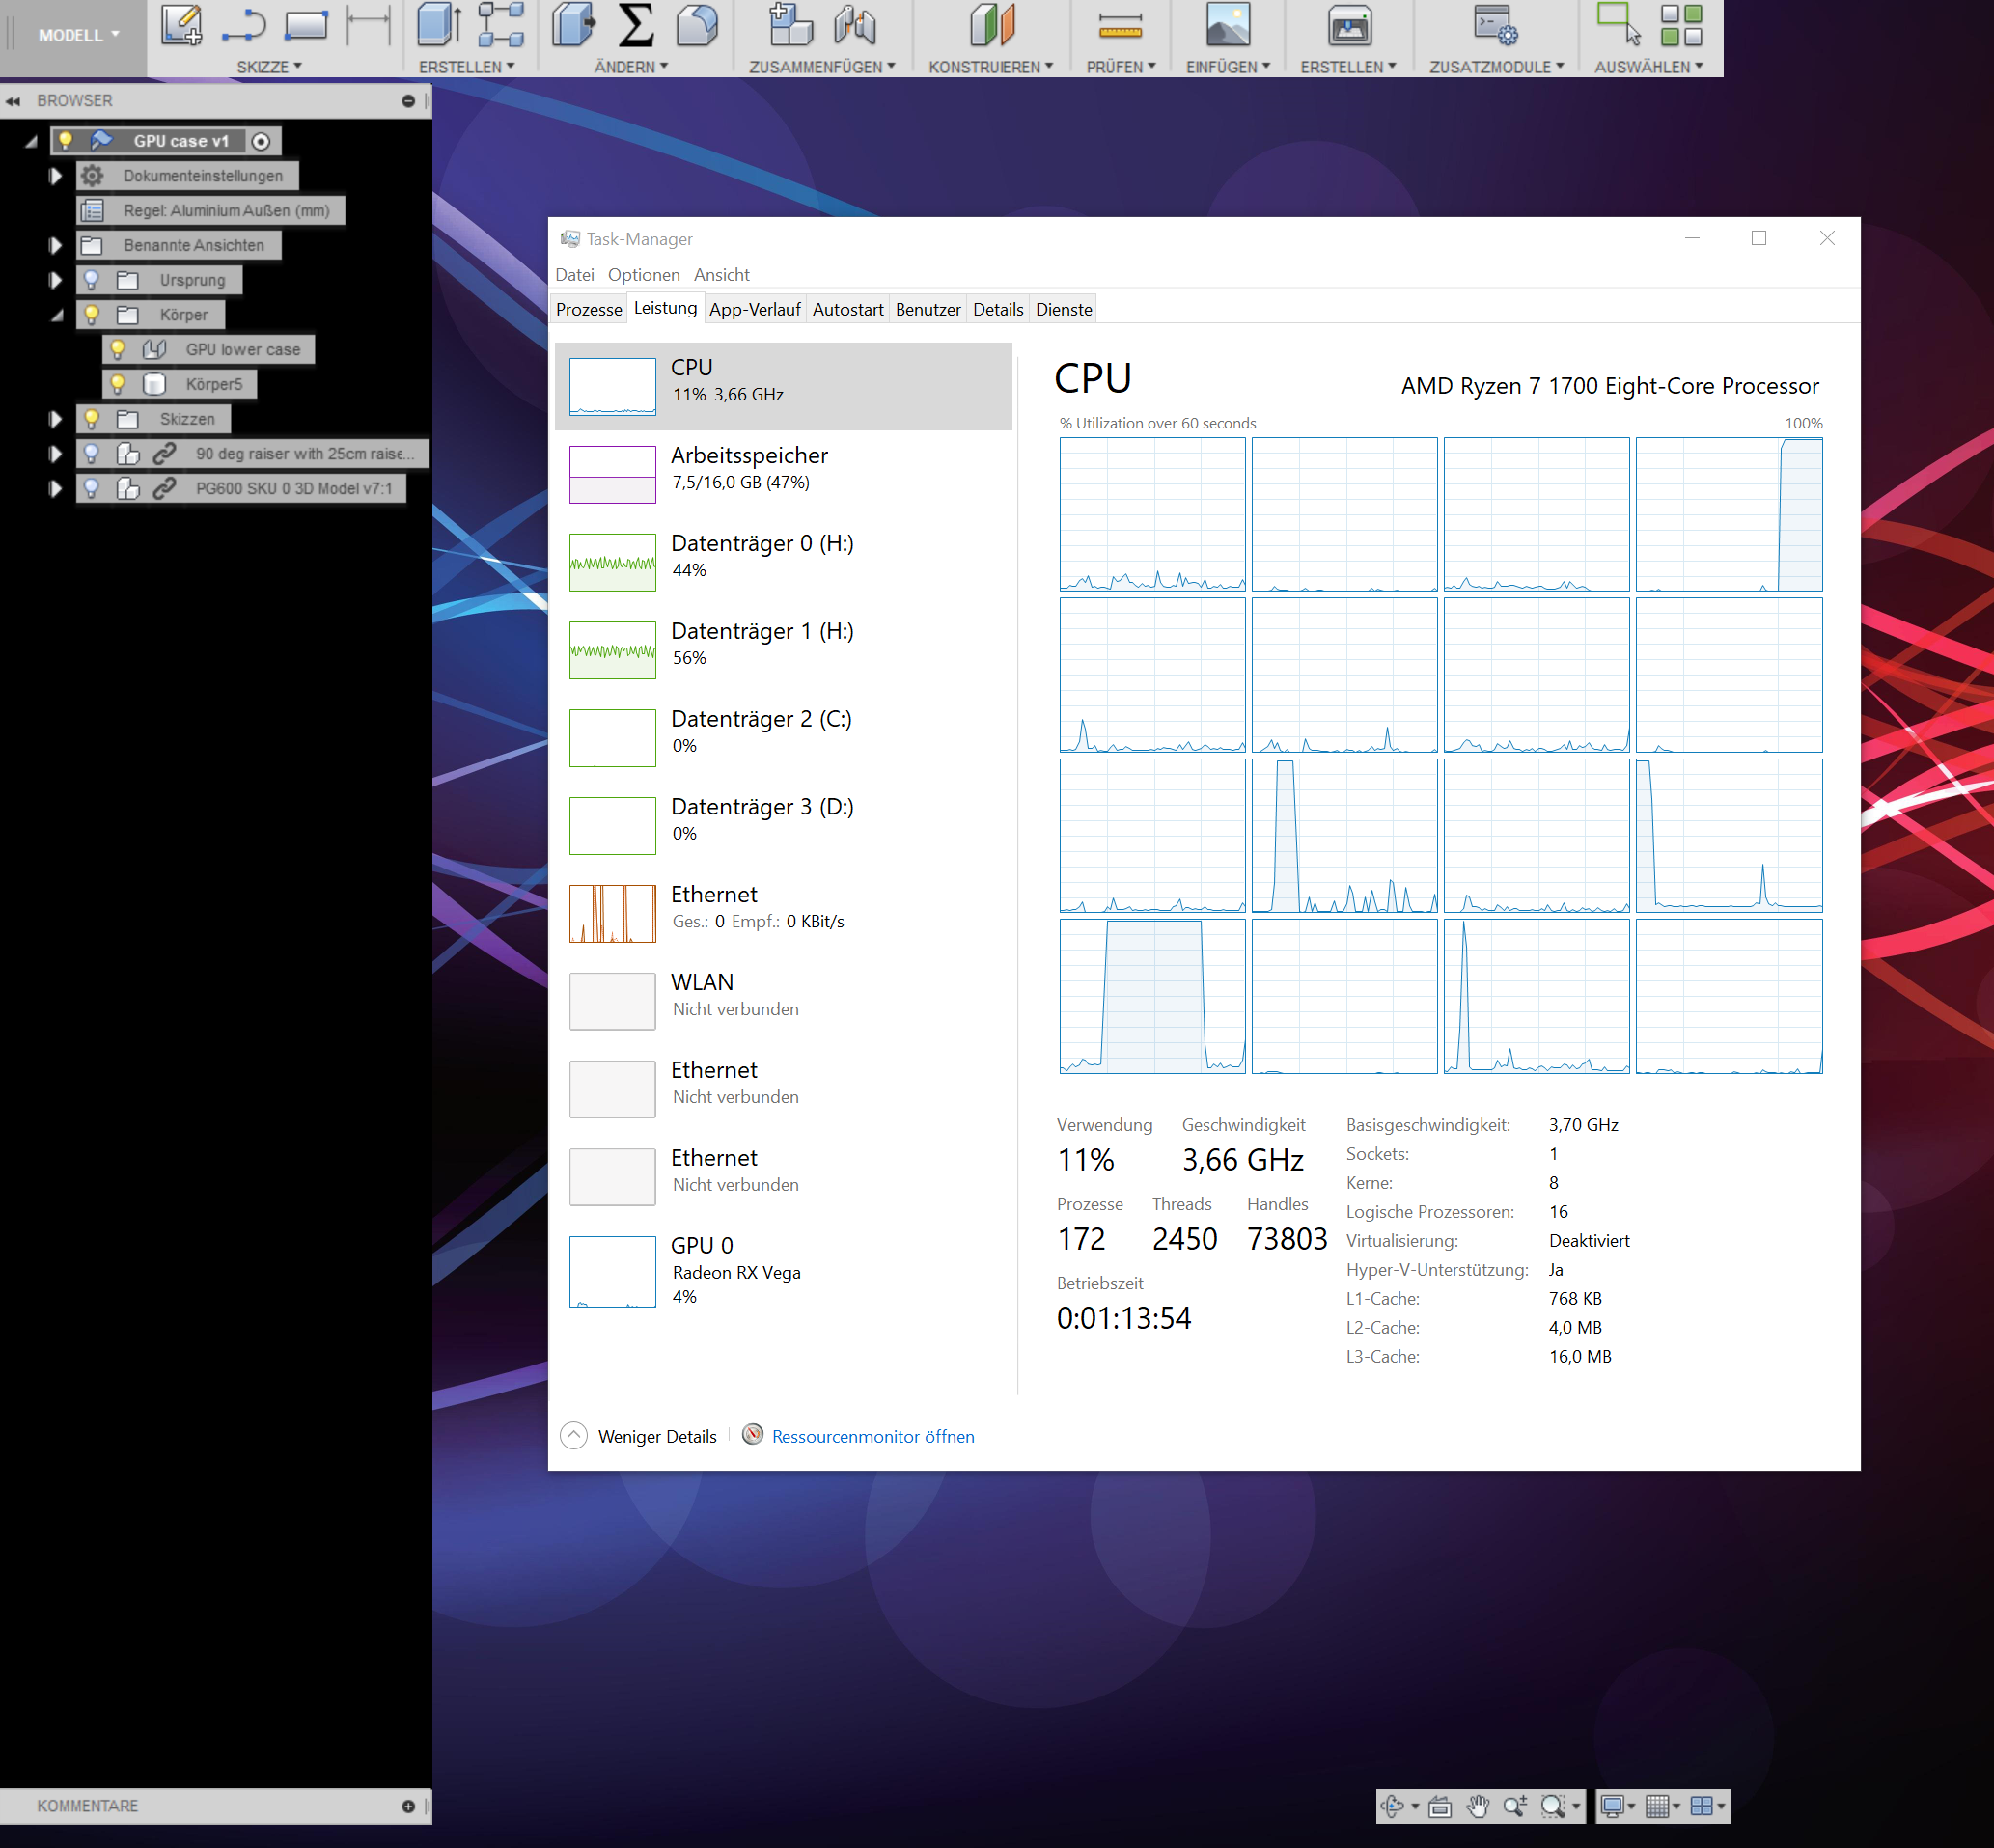1994x1848 pixels.
Task: Click the insert image icon under Einfügen
Action: (x=1228, y=25)
